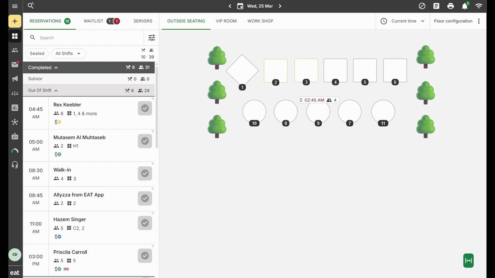Go to next day arrow

click(x=280, y=6)
